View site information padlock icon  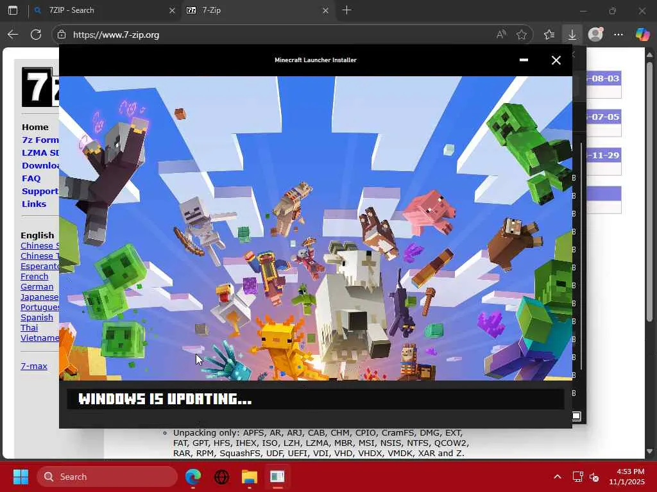[62, 35]
